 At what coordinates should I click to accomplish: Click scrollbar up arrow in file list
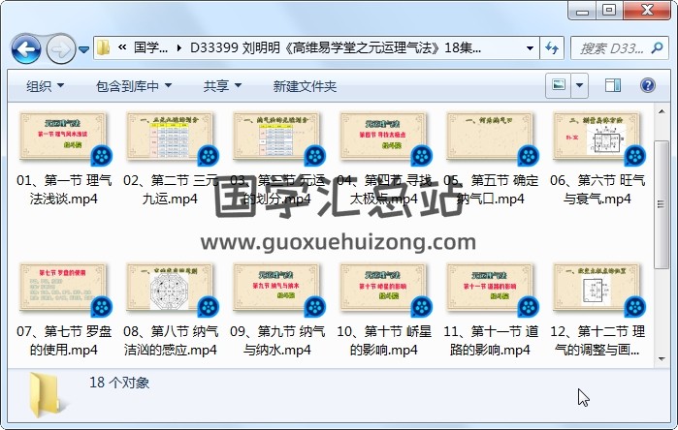(662, 111)
